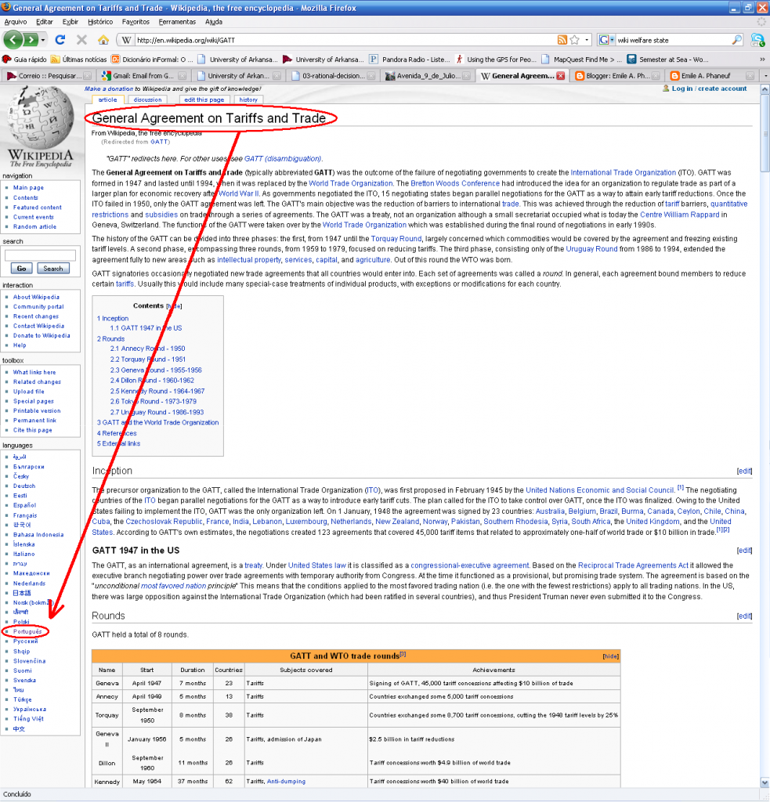Open the history dropdown next to the Forward button

coord(42,40)
